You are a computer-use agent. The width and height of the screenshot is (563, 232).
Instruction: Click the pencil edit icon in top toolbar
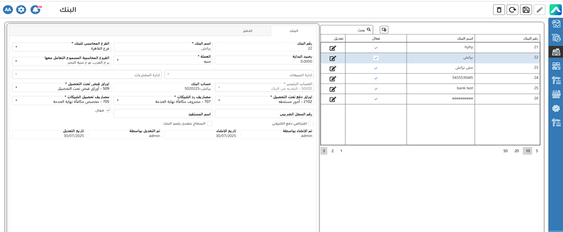[539, 10]
